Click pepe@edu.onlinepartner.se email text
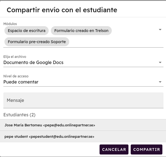 pyautogui.click(x=69, y=125)
